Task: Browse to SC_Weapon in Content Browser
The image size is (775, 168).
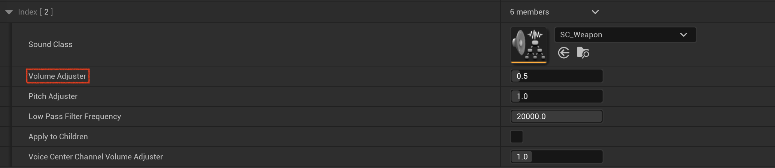Action: [x=583, y=53]
